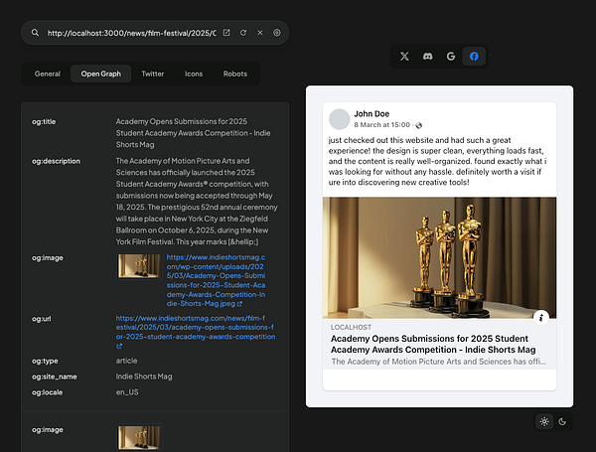The image size is (596, 452).
Task: Open the Robots tab
Action: point(235,74)
